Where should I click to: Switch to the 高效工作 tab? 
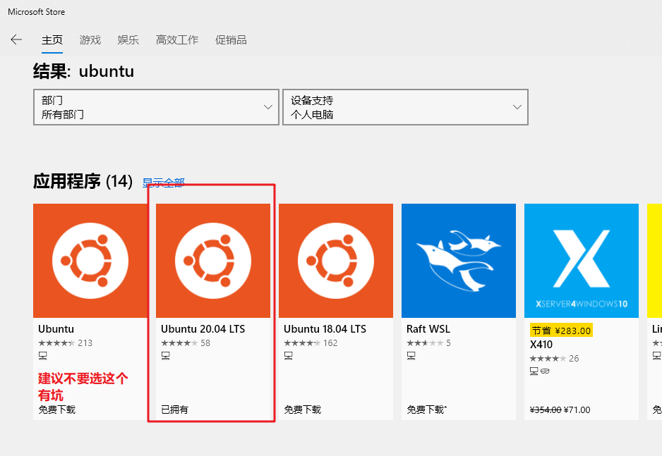pos(177,40)
